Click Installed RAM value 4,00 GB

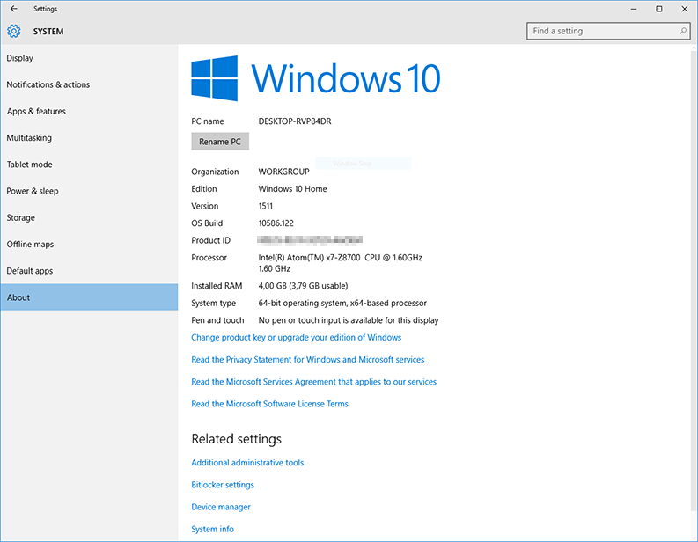tap(303, 286)
